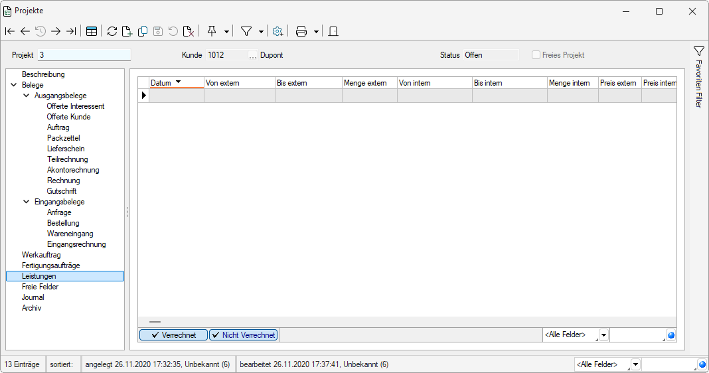Toggle the Freies Projekt checkbox
The height and width of the screenshot is (373, 709).
(536, 54)
